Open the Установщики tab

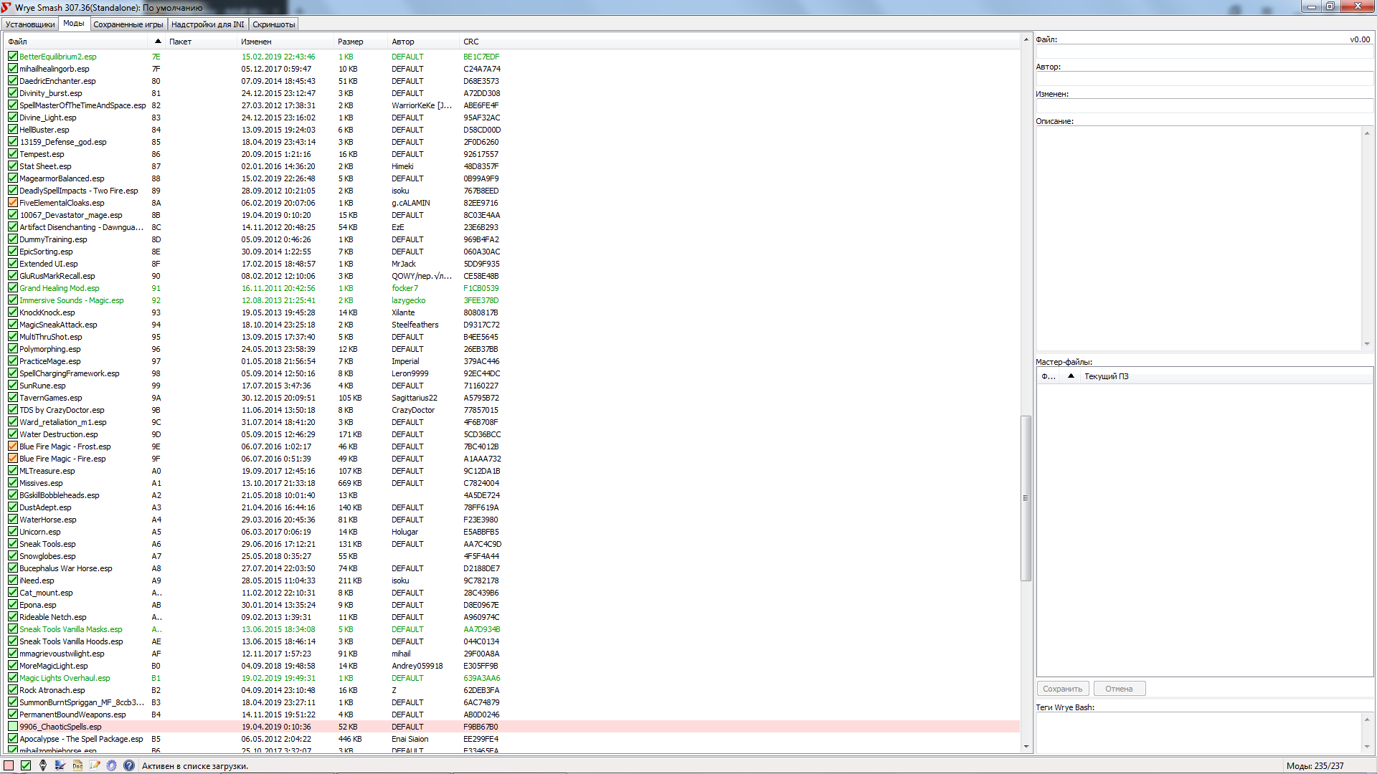30,24
